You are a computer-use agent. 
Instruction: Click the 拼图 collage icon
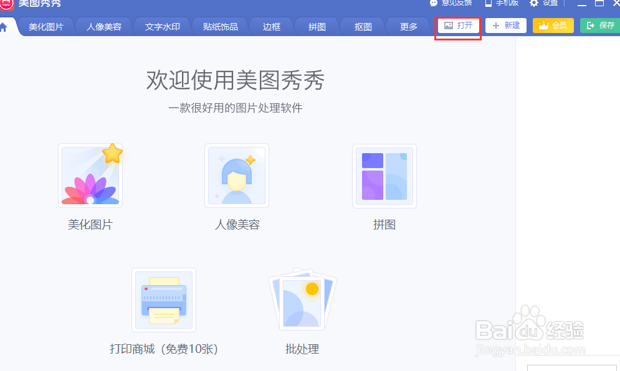384,176
